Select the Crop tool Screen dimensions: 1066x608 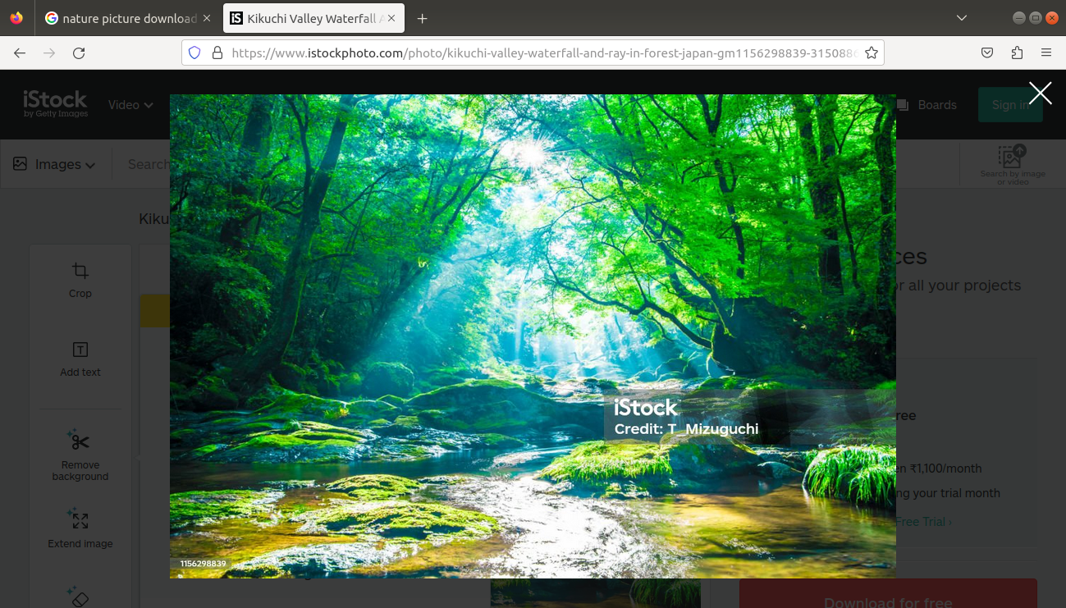[80, 281]
